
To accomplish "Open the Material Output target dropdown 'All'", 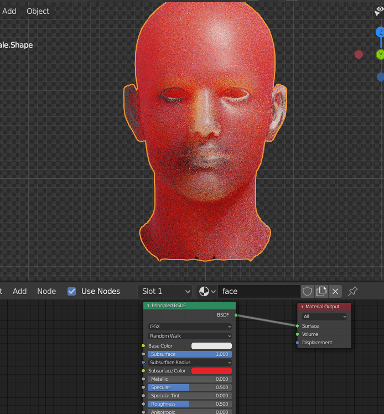I will (324, 317).
